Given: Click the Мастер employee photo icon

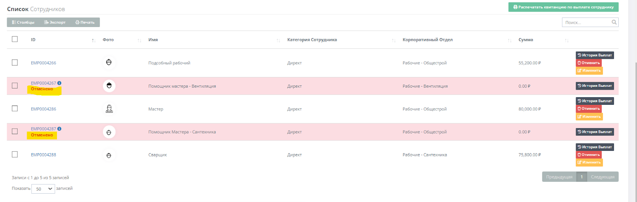Looking at the screenshot, I should click(x=109, y=109).
